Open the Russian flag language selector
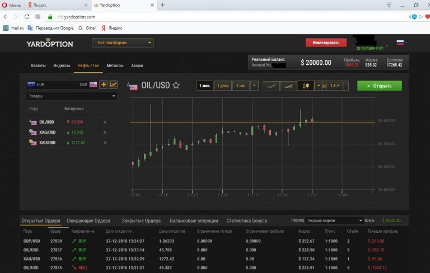Screen dimensions: 430x273 [401, 43]
